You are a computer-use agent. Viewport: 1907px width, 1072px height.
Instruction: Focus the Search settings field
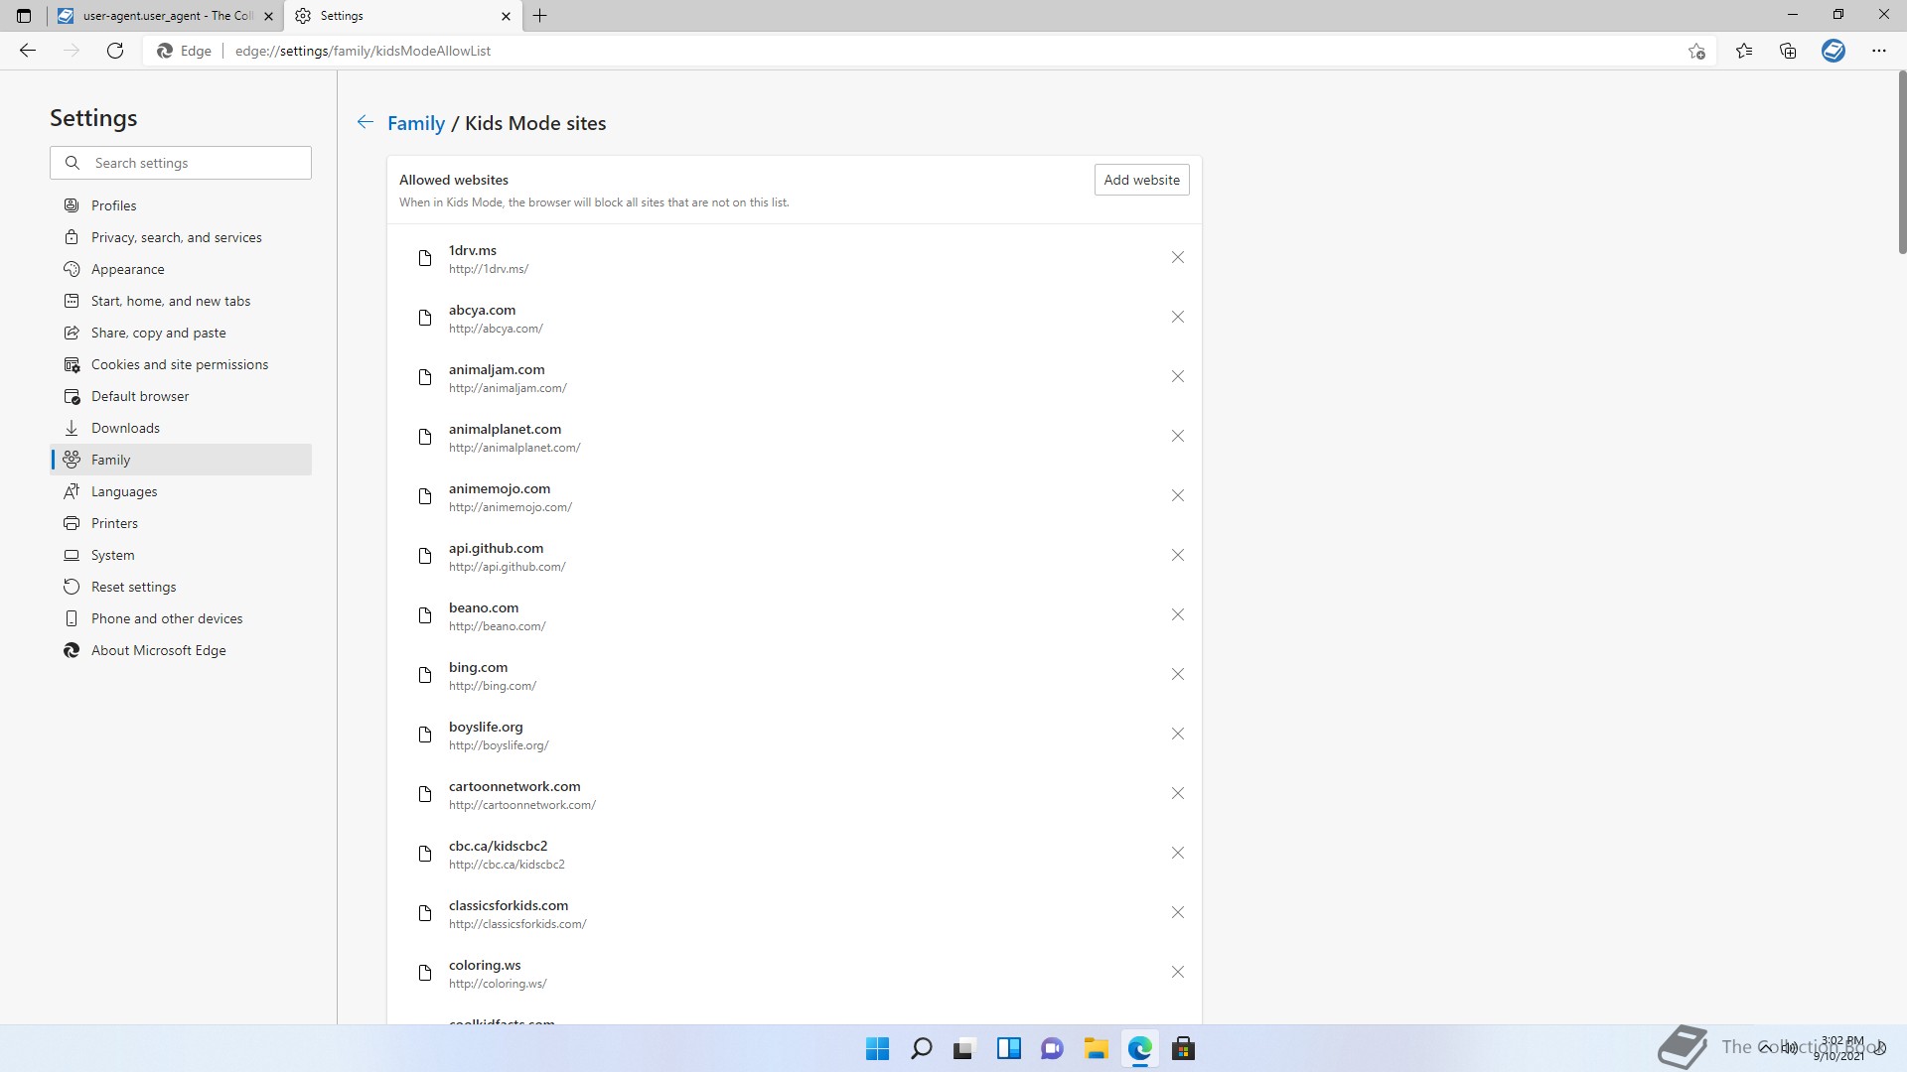tap(181, 163)
